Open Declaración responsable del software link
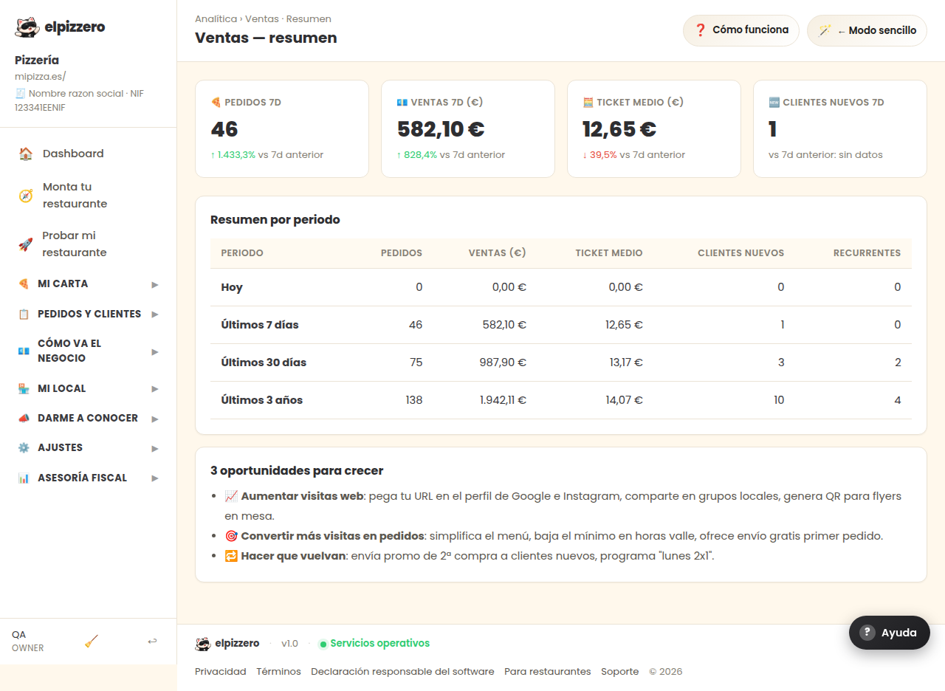The height and width of the screenshot is (691, 945). (x=402, y=672)
